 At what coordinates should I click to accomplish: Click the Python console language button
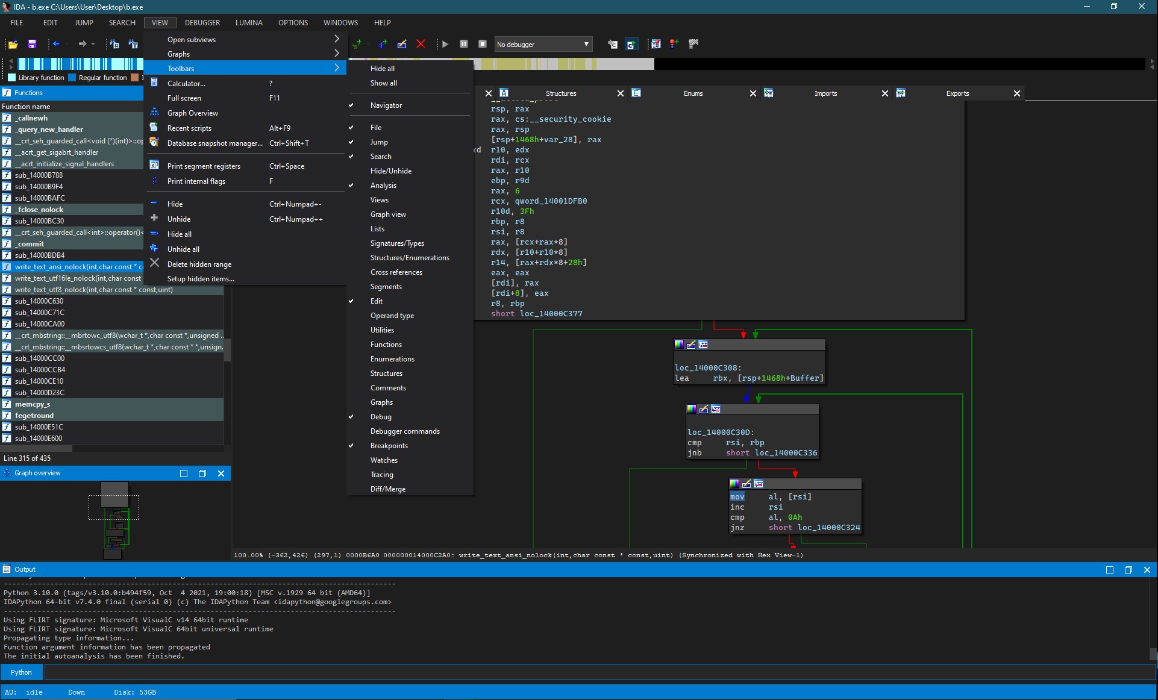click(22, 672)
